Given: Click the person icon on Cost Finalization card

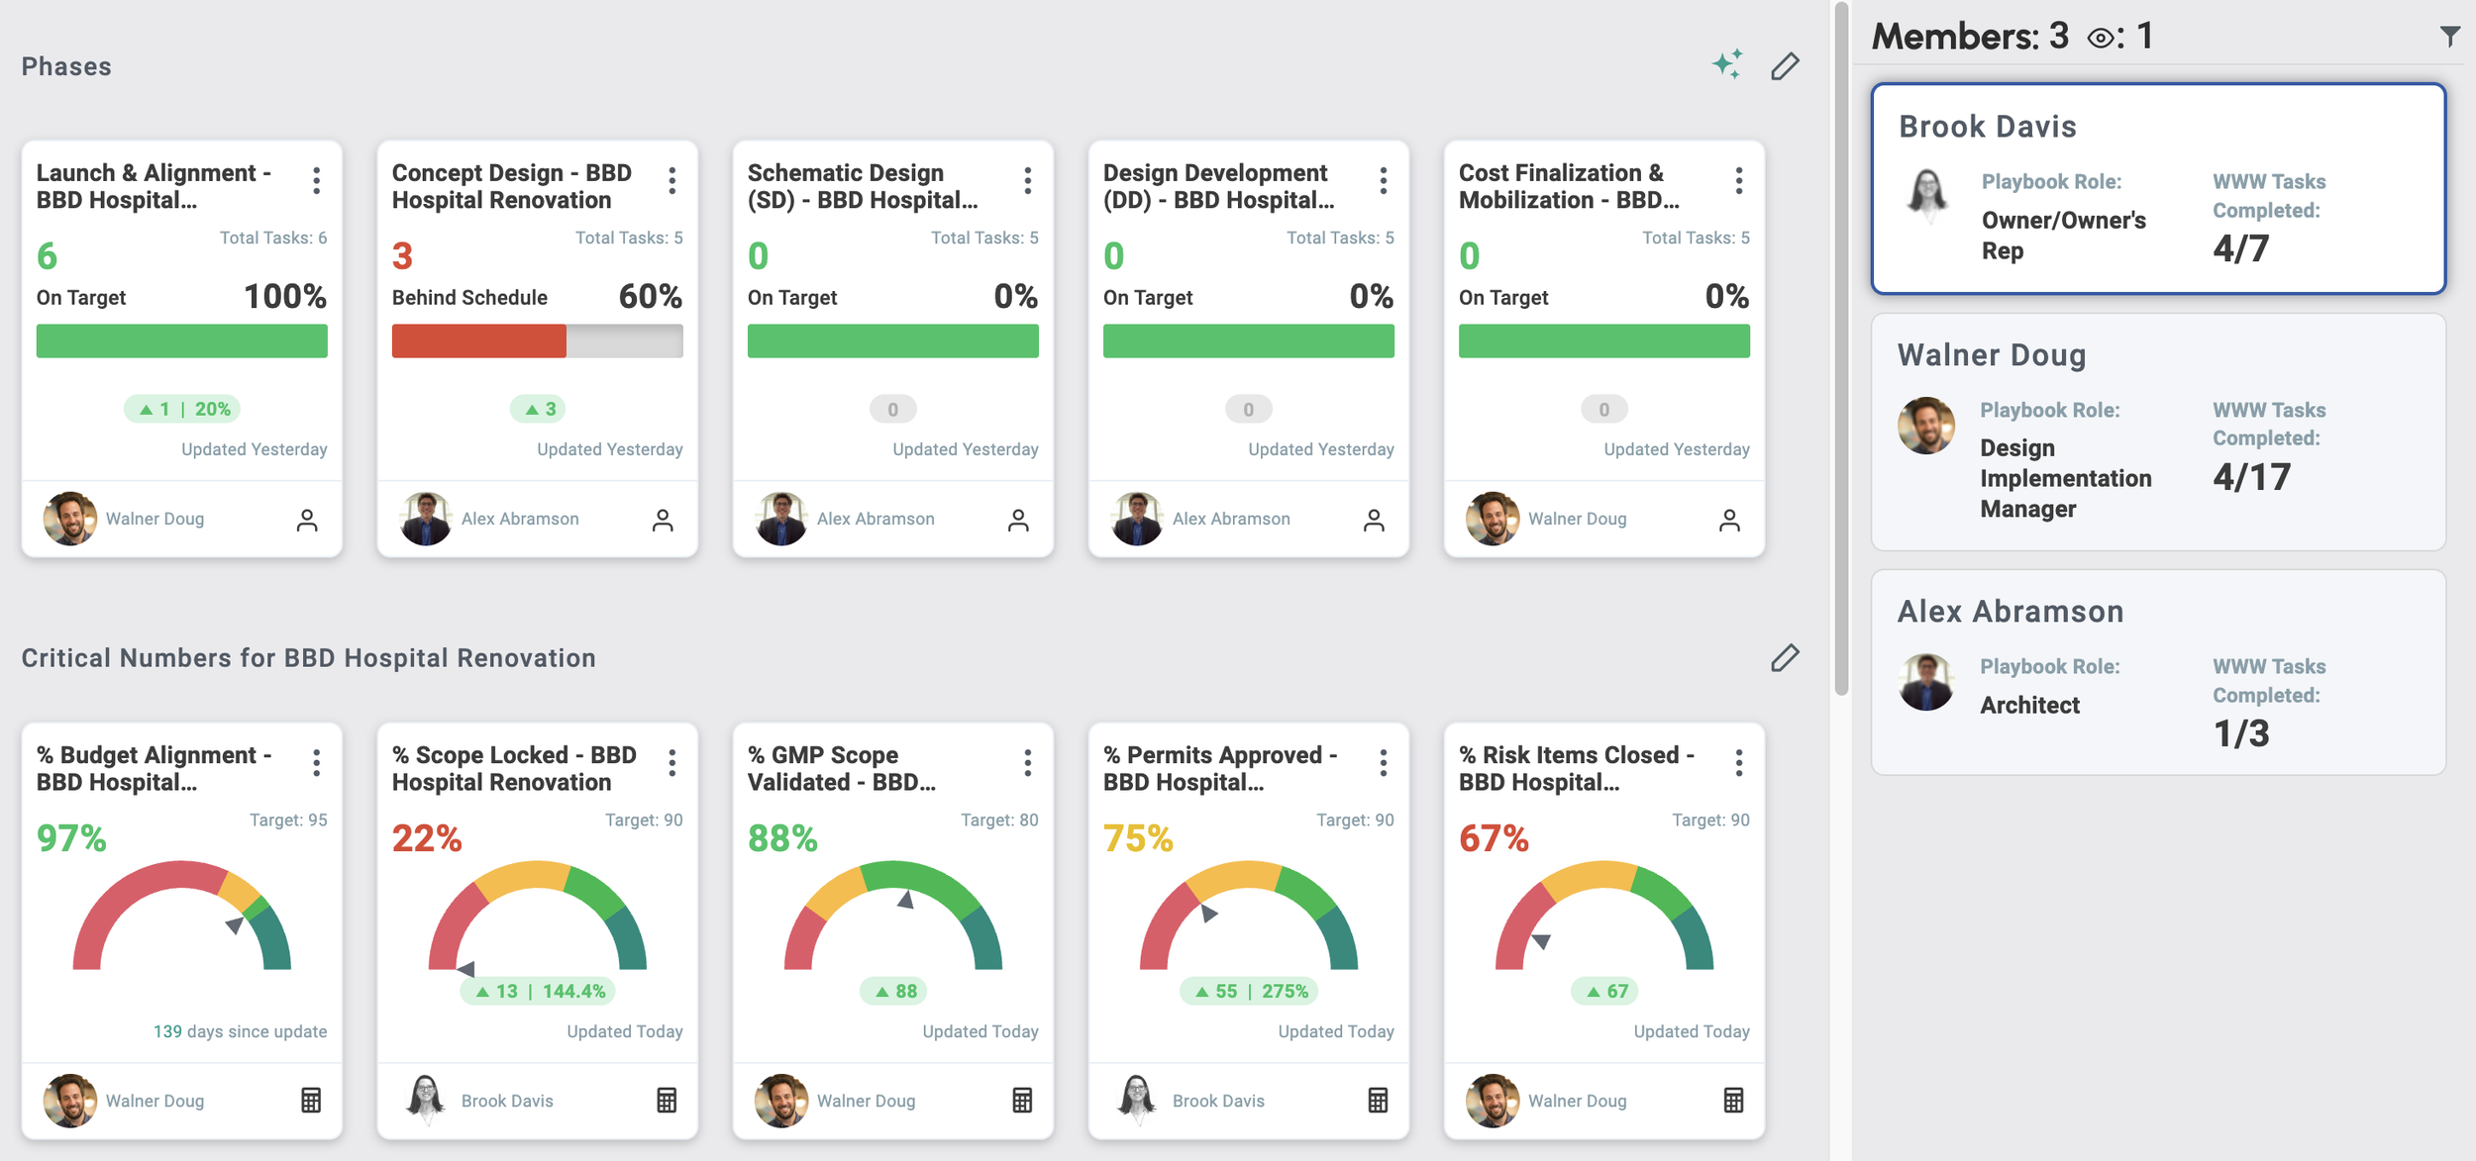Looking at the screenshot, I should (x=1730, y=518).
